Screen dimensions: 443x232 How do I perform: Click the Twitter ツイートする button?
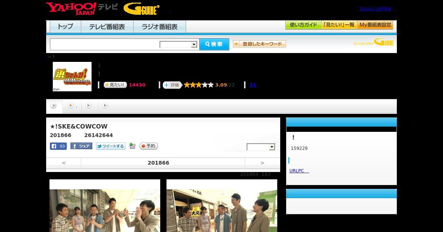pos(111,146)
